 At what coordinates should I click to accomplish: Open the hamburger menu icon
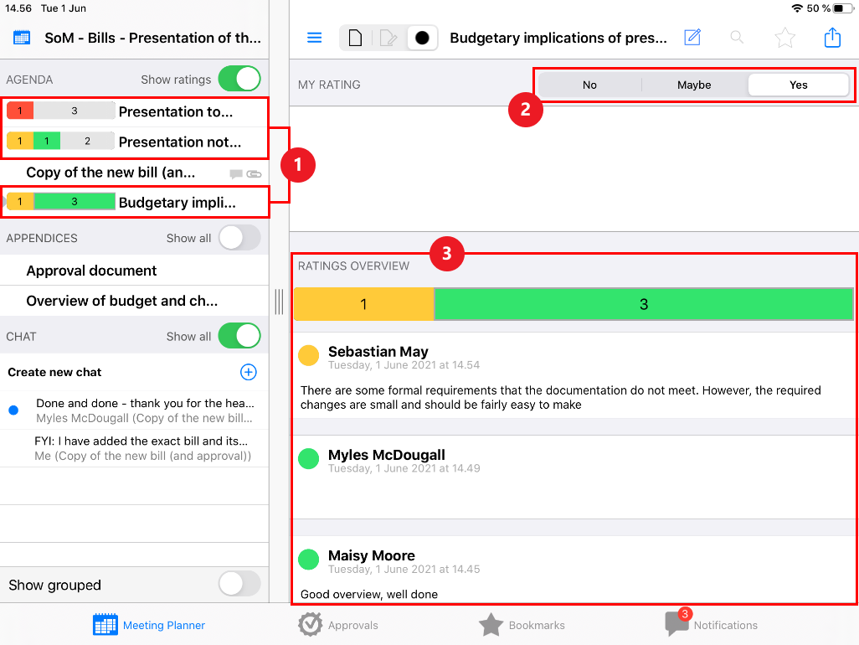315,38
